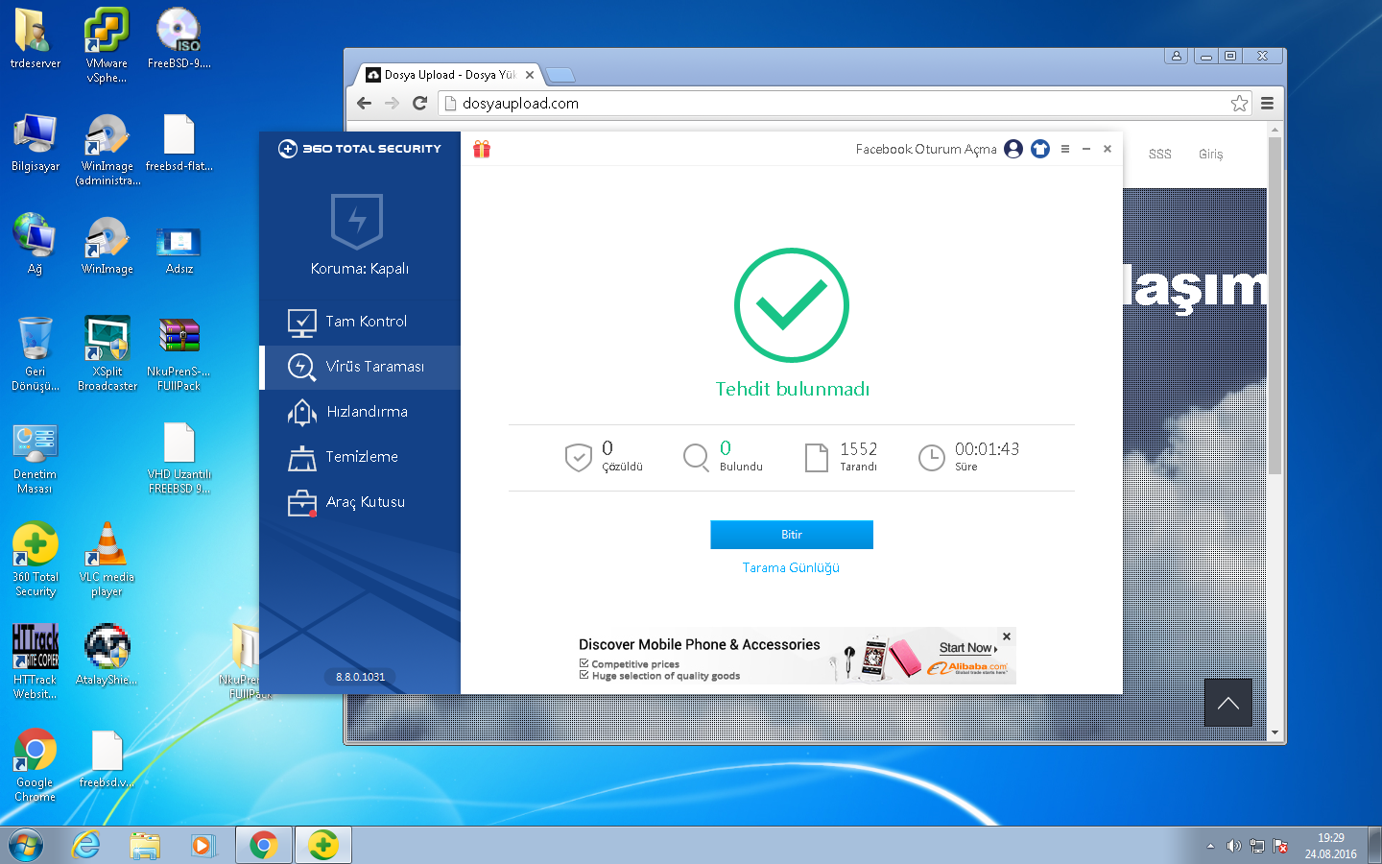Open the Chrome menu button
Screen dimensions: 1382x864
pos(1267,103)
